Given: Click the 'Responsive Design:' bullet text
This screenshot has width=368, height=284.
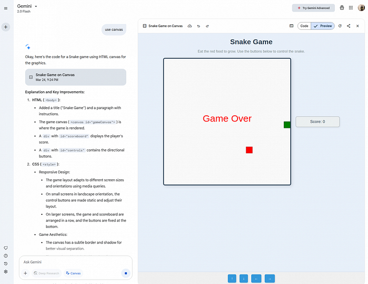Looking at the screenshot, I should pos(55,172).
